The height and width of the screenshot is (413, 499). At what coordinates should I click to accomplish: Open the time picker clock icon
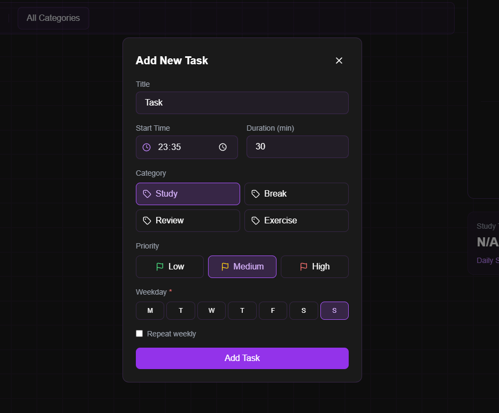point(223,147)
